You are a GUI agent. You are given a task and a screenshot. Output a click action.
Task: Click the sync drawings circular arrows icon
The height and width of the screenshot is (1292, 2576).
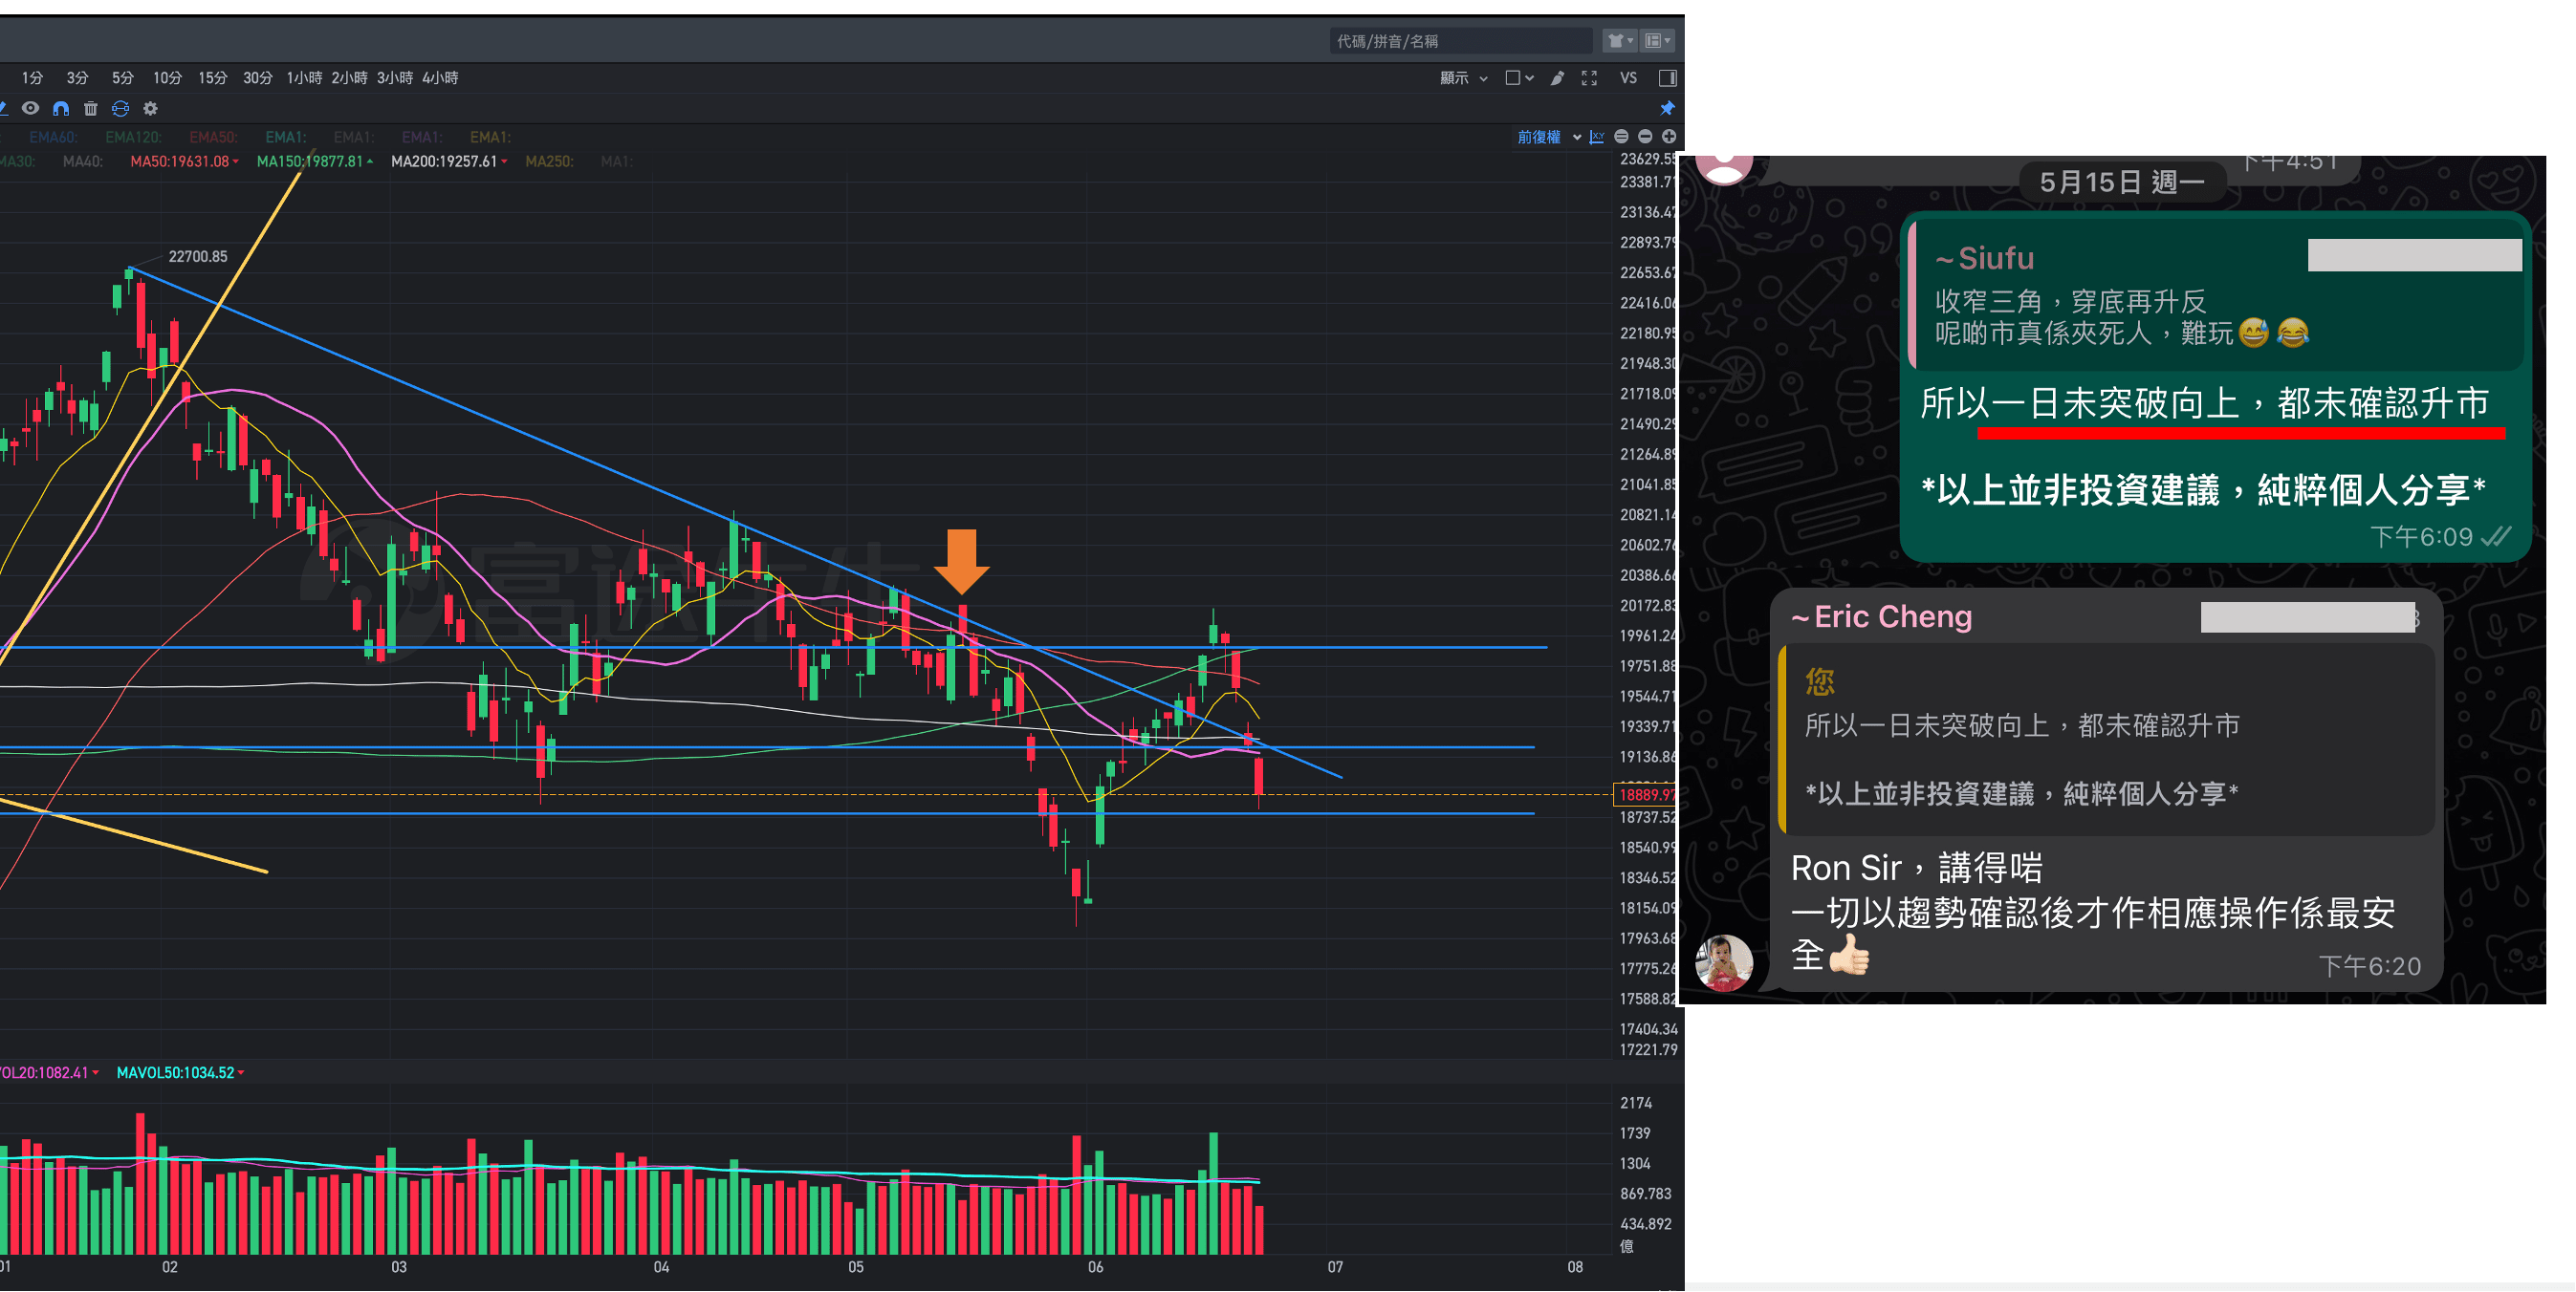[121, 109]
